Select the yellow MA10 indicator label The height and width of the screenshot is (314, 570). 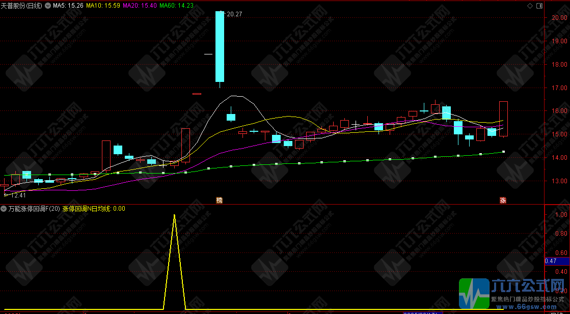coord(103,6)
